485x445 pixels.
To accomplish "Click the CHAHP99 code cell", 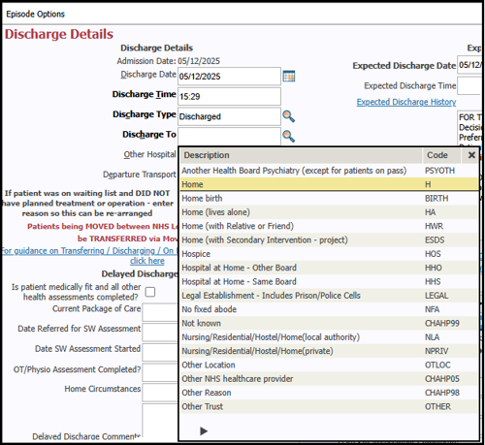I will point(442,324).
